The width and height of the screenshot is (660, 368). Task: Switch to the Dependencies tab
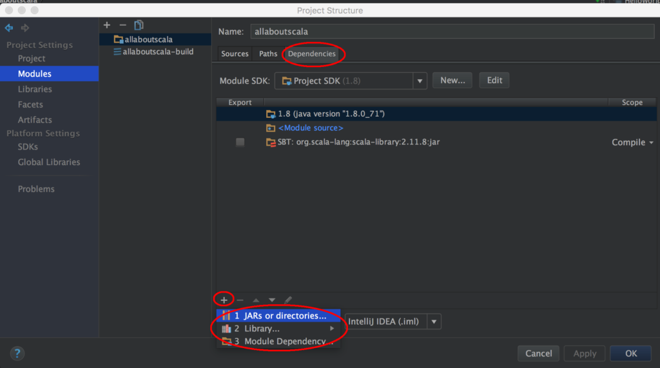[311, 54]
